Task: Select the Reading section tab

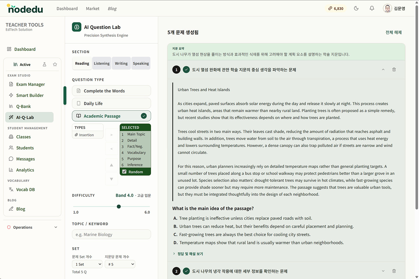Action: pos(82,63)
